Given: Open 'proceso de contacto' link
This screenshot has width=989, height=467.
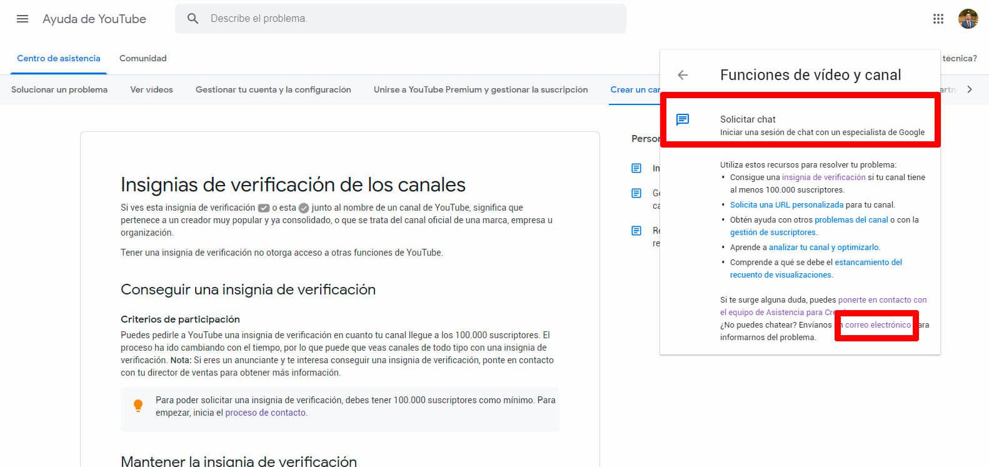Looking at the screenshot, I should [266, 413].
